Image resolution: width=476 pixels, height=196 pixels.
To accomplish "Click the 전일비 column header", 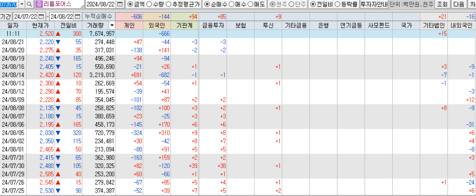I will [68, 26].
